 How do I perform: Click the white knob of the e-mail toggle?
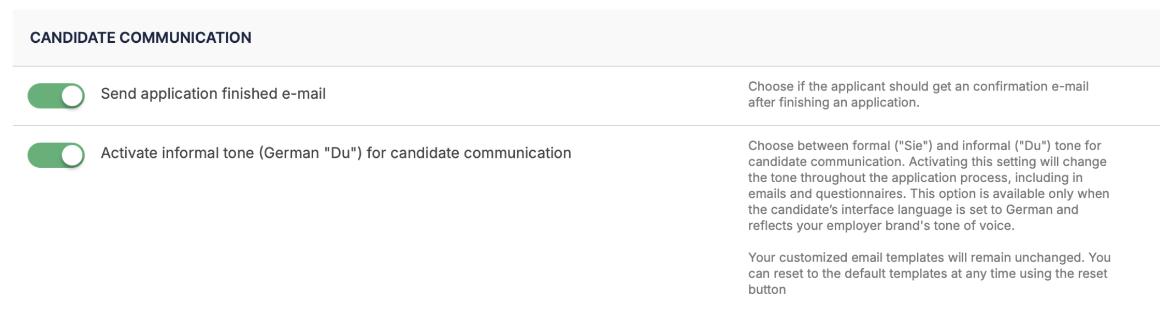tap(72, 96)
